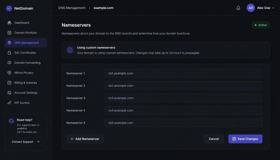Click the Domain Portfolio grid icon
Image resolution: width=280 pixels, height=160 pixels.
(9, 33)
